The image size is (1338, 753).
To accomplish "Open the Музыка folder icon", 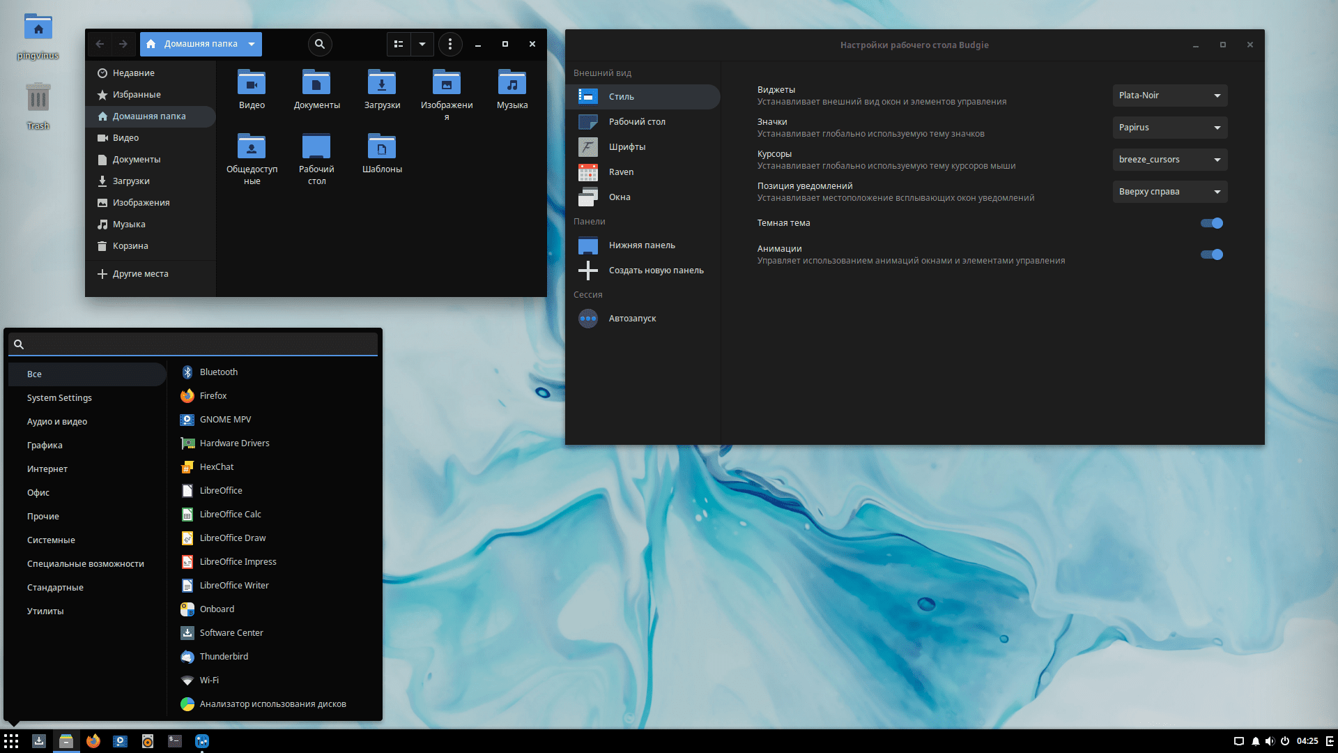I will 512,83.
